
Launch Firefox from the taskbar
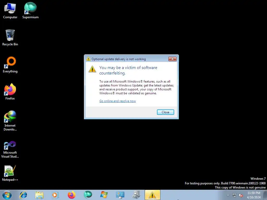pyautogui.click(x=71, y=195)
